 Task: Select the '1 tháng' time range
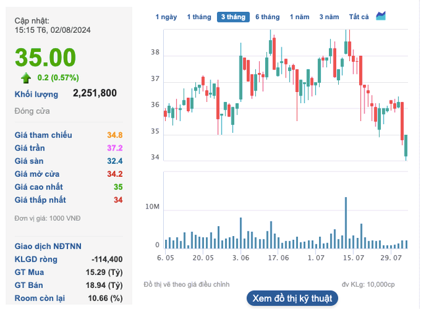[x=198, y=17]
